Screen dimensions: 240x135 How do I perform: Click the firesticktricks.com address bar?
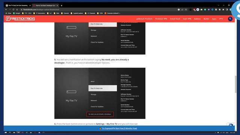pyautogui.click(x=98, y=9)
